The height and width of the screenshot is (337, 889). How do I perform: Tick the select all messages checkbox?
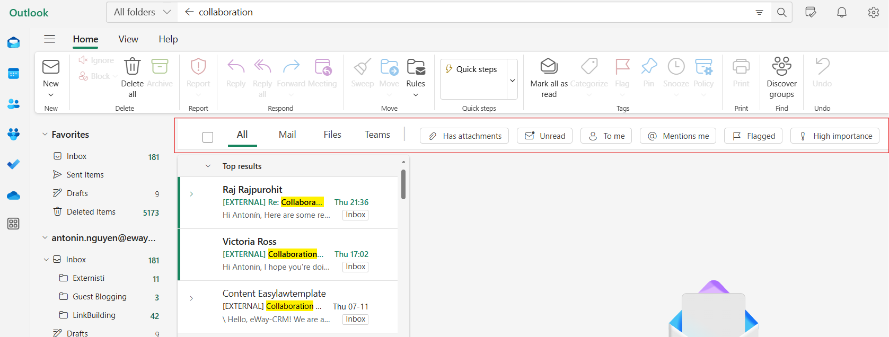(208, 137)
